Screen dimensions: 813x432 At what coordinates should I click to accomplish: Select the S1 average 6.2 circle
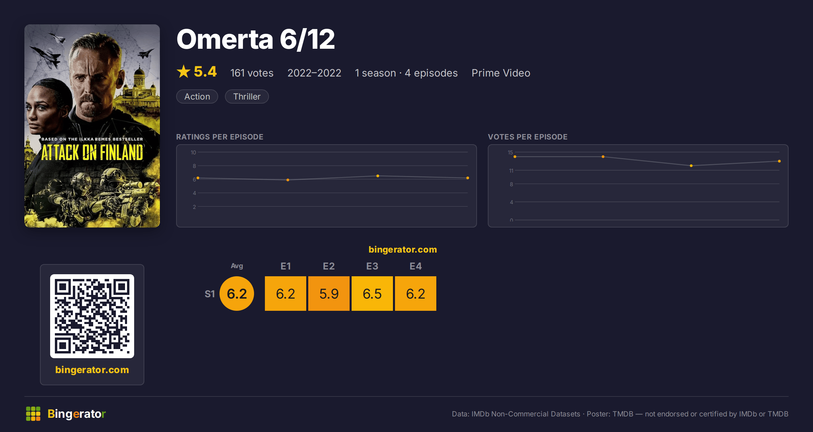237,294
